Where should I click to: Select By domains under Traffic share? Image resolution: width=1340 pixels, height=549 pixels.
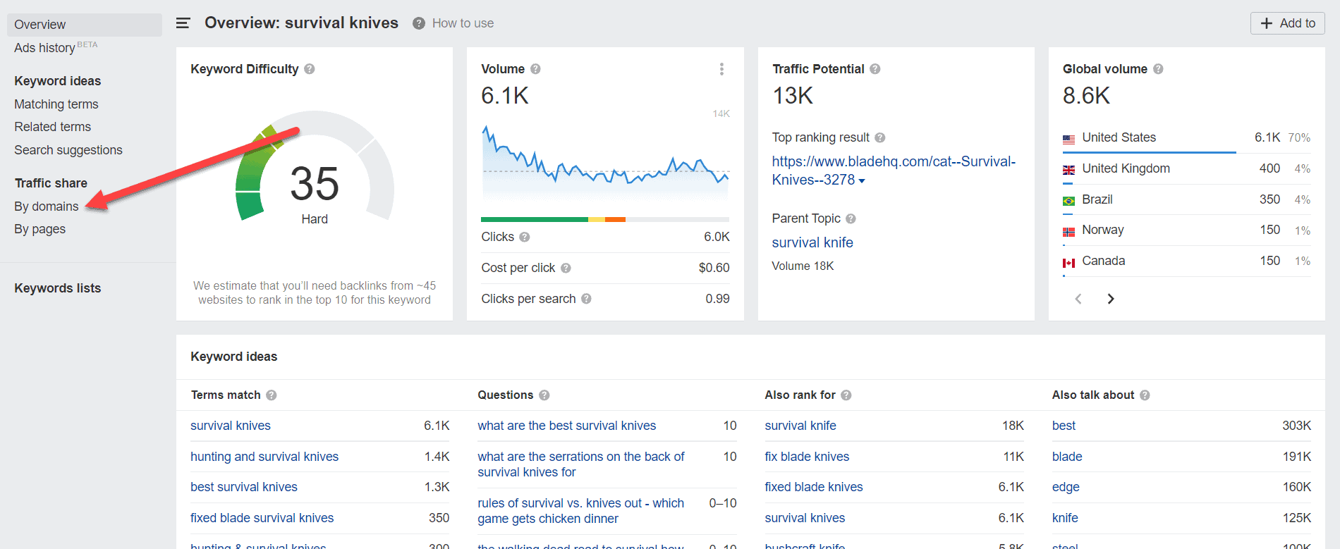(47, 206)
